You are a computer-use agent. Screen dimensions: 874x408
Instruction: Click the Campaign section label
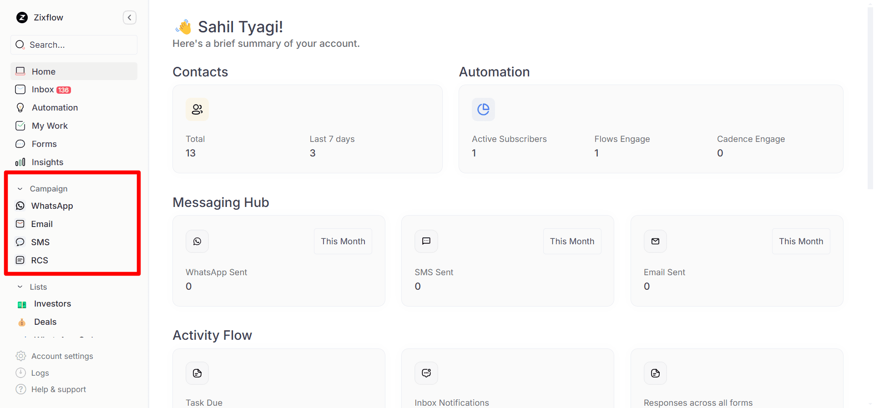pyautogui.click(x=49, y=189)
